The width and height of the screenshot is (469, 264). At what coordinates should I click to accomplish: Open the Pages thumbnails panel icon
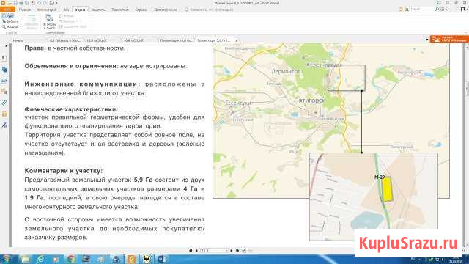click(x=4, y=70)
